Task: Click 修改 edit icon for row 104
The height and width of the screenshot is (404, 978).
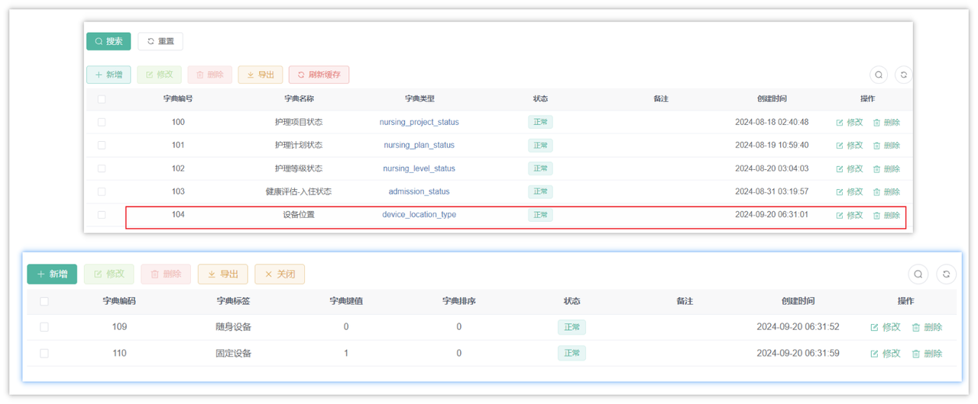Action: coord(850,215)
